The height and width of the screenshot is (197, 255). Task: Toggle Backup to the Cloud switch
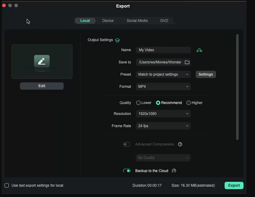127,171
